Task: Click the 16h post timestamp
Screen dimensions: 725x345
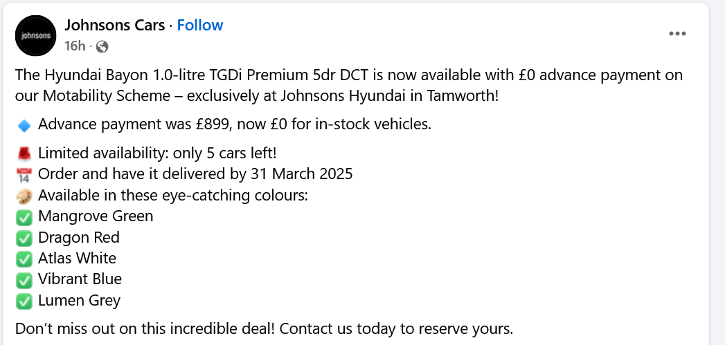Action: (x=74, y=46)
